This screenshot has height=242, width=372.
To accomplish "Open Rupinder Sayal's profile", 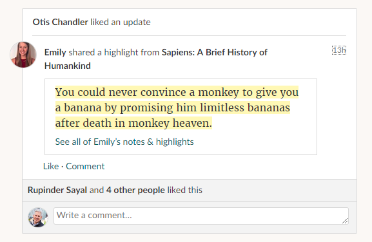I will coord(57,190).
